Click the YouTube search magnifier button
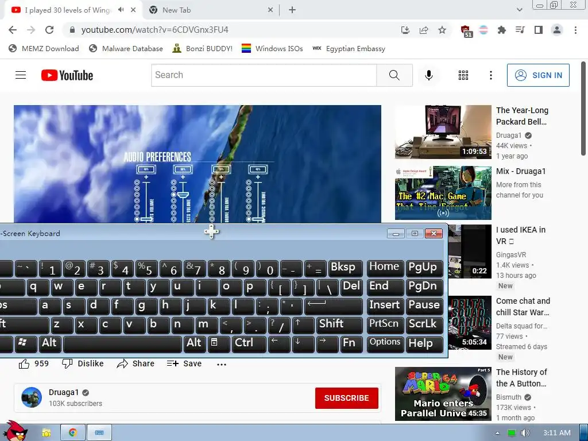 [x=394, y=75]
